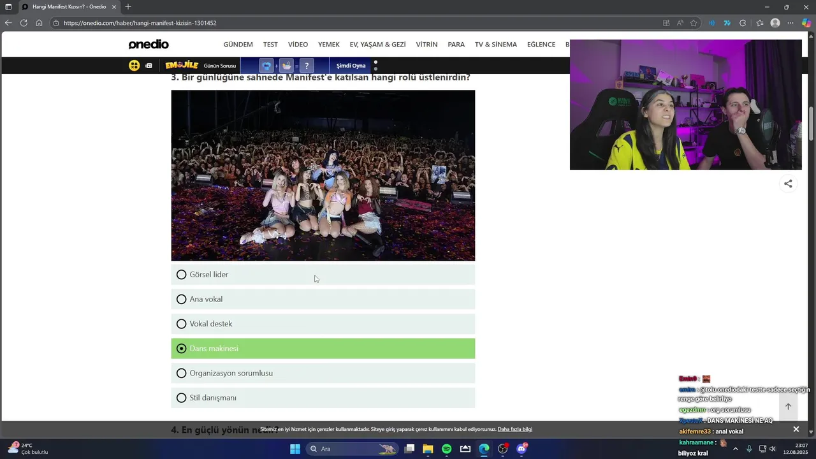Open the EV, YAŞAM & GEZİ menu item
This screenshot has height=459, width=816.
tap(377, 45)
